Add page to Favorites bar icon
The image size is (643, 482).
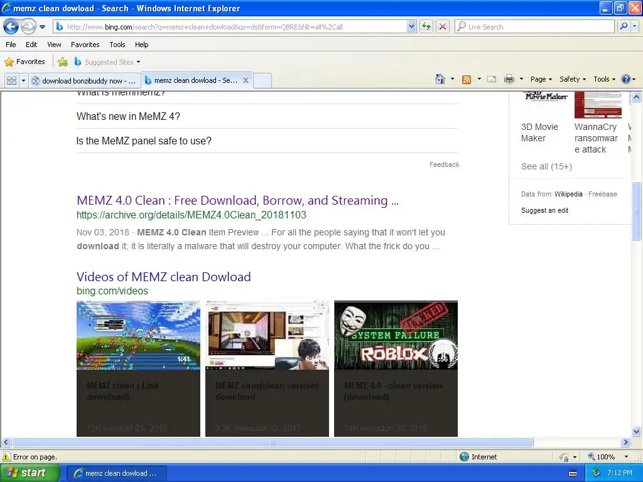pyautogui.click(x=63, y=62)
